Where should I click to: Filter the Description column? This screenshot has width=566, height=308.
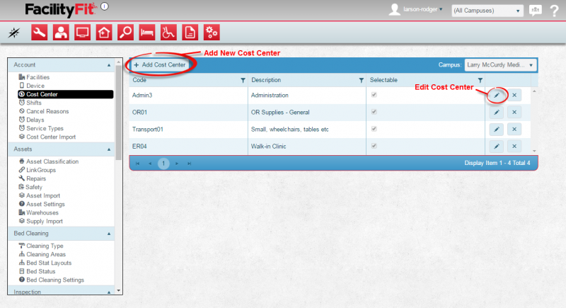[x=361, y=80]
